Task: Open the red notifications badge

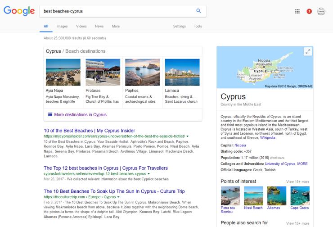Action: (x=309, y=11)
